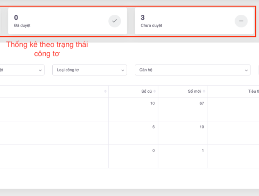Screen dimensions: 259x196
Task: Click the chevron in Loại công tơ dropdown
Action: coord(123,70)
